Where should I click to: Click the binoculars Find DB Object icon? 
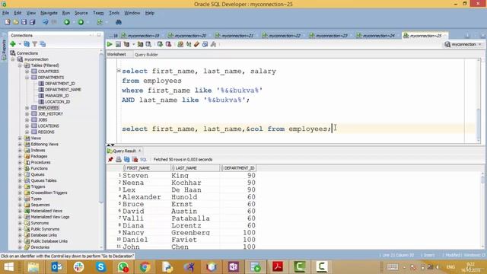119,22
